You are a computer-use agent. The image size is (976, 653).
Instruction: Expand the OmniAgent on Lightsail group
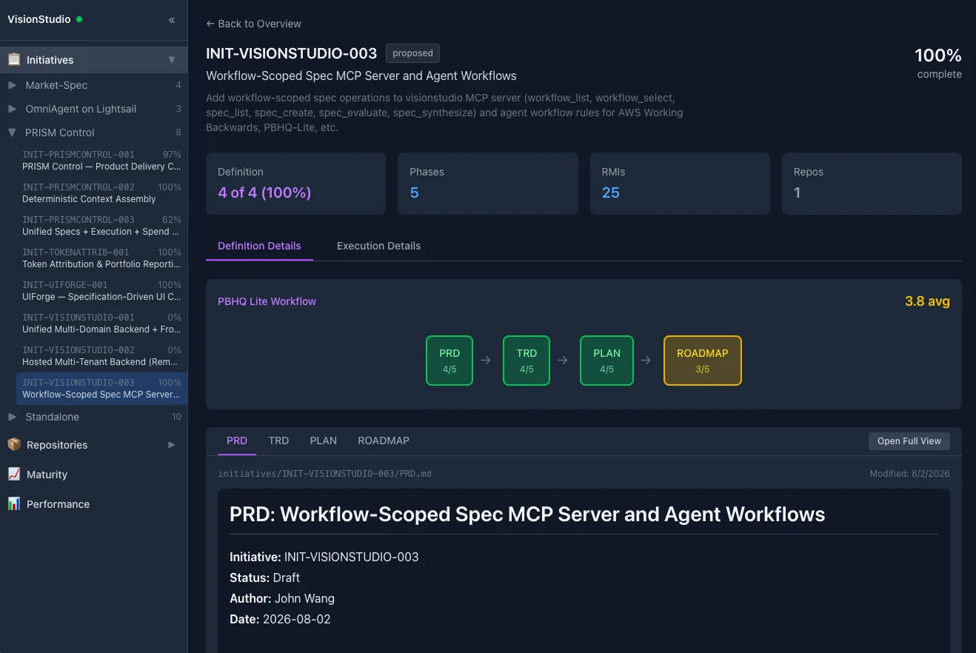12,109
